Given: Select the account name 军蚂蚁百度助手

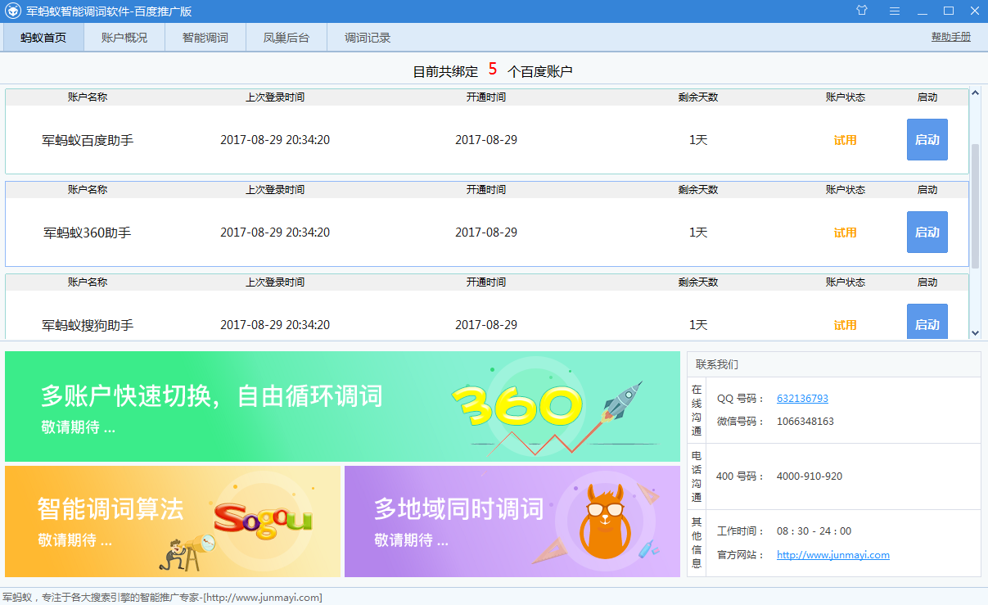Looking at the screenshot, I should tap(88, 140).
